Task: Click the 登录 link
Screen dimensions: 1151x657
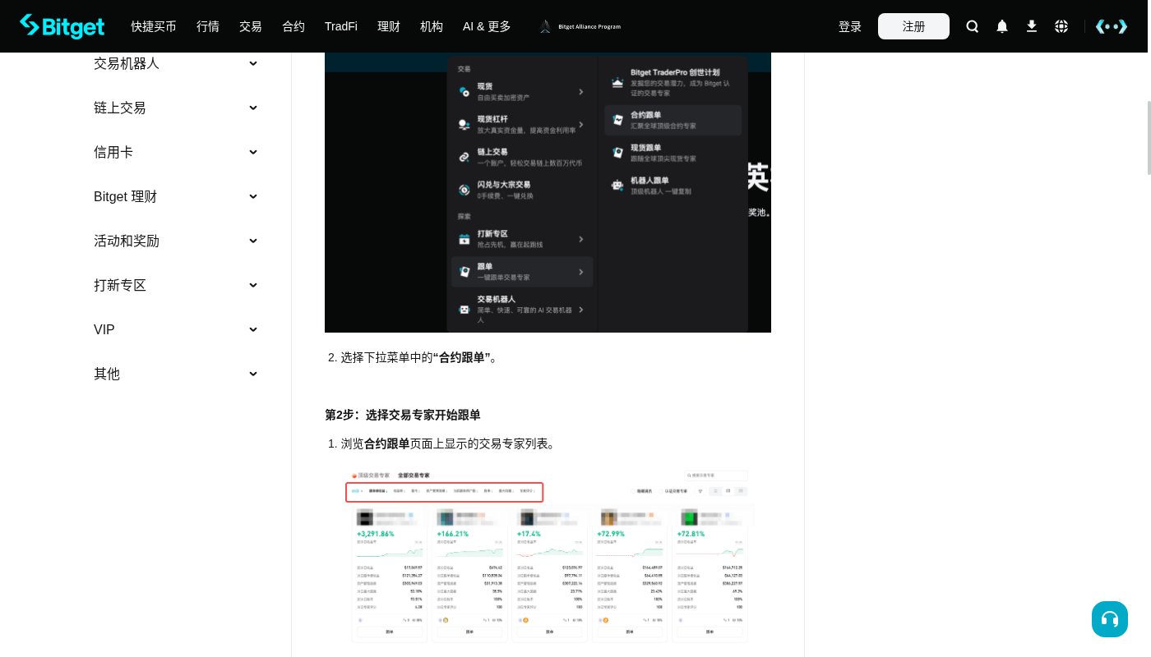Action: [850, 26]
